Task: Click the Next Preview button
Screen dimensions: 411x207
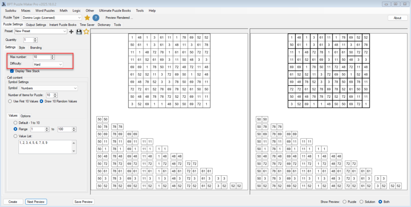Action: tap(36, 202)
